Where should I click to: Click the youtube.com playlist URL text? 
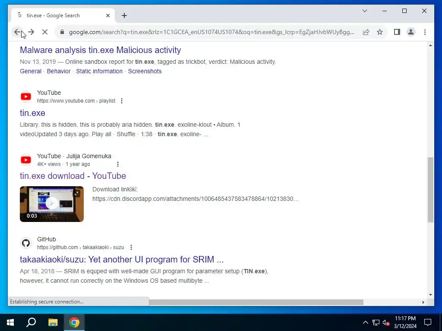pyautogui.click(x=76, y=101)
